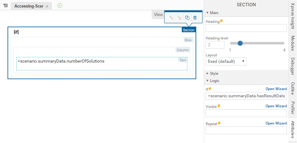Click the move up-left arrow icon
The width and height of the screenshot is (297, 143).
171,18
